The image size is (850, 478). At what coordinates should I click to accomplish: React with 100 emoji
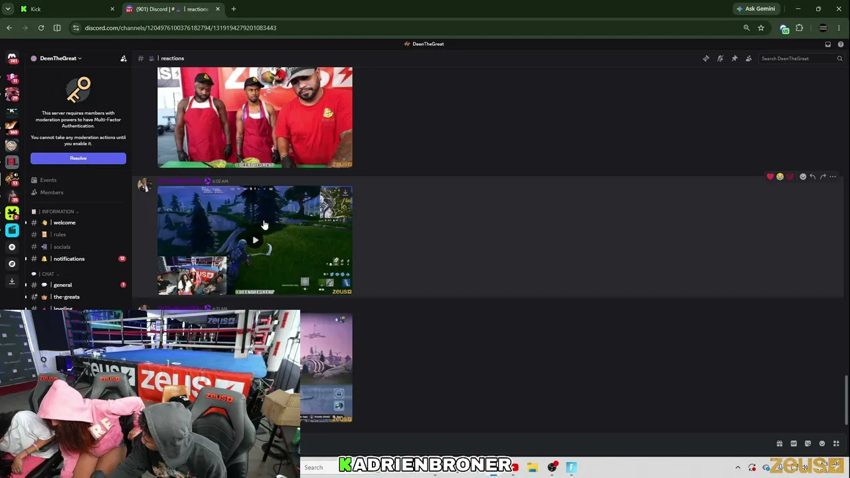pyautogui.click(x=790, y=177)
